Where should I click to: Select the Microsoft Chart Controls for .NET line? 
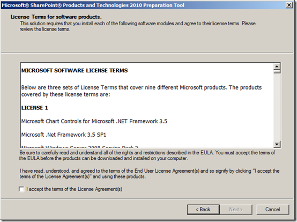pyautogui.click(x=94, y=121)
